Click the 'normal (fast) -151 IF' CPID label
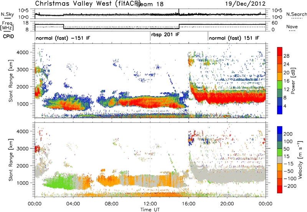307x212 pixels. [63, 38]
